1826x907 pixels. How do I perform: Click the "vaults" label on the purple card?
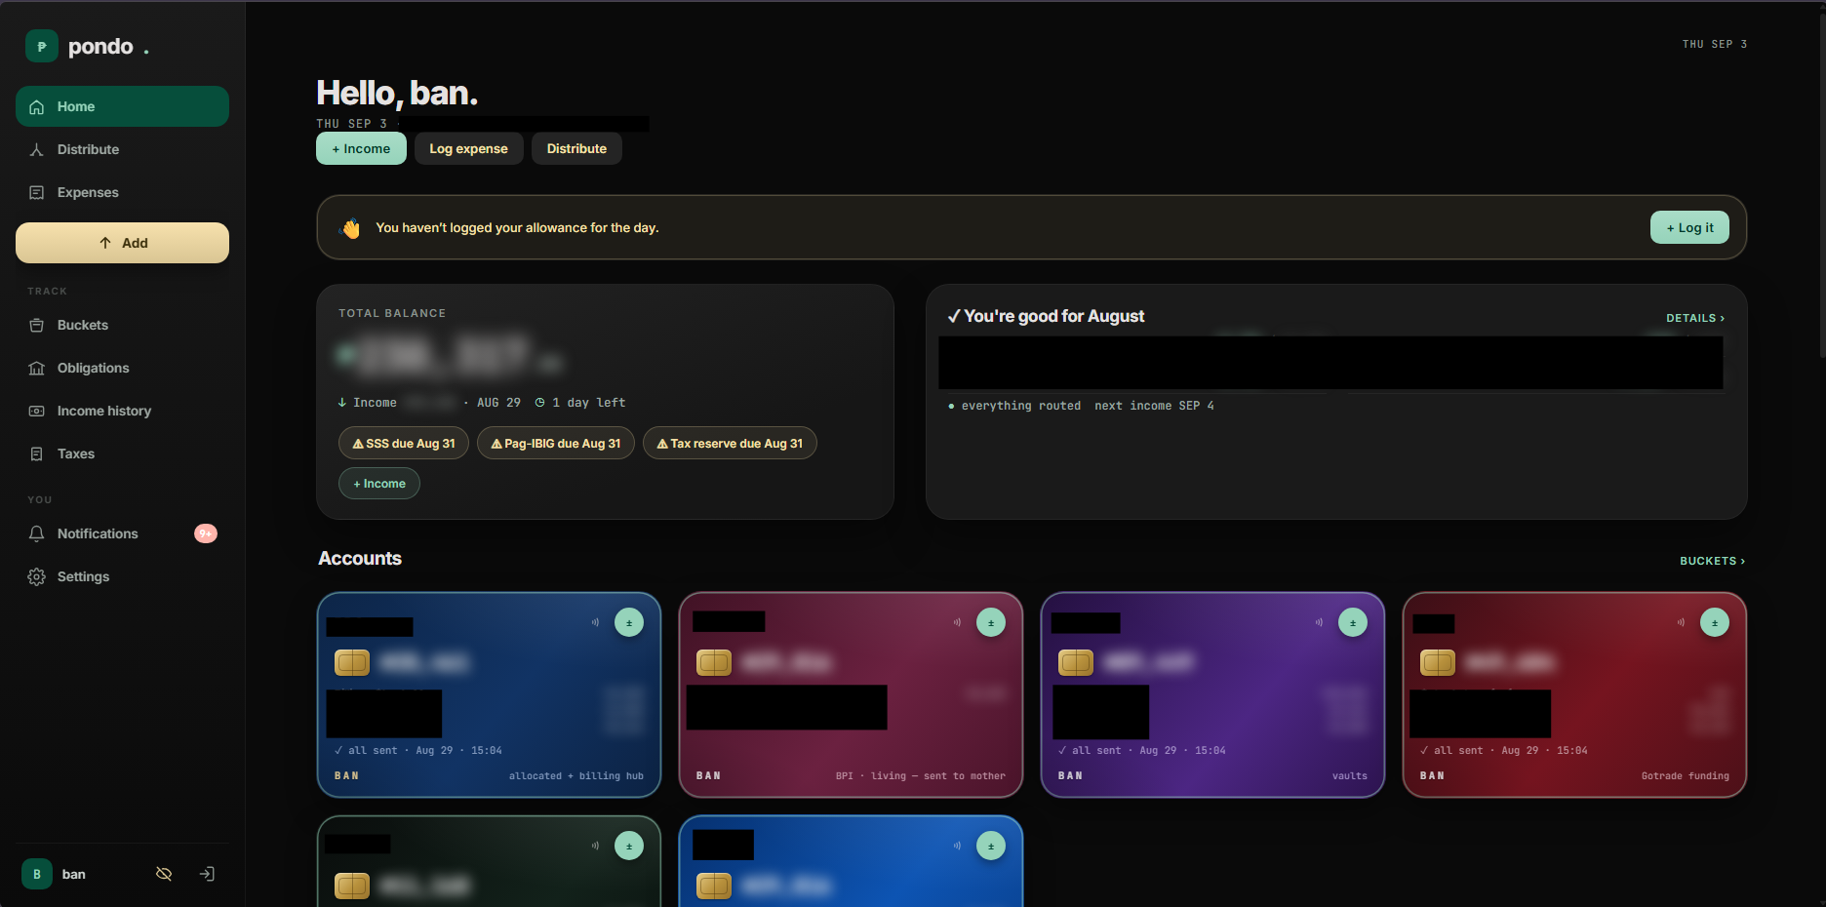pyautogui.click(x=1350, y=775)
